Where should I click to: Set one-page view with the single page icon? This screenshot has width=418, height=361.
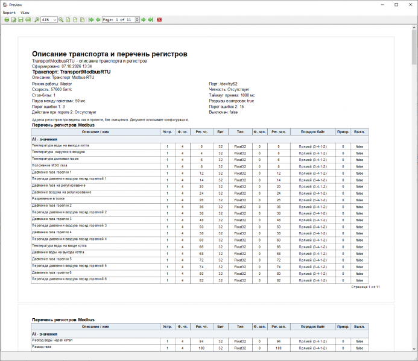coord(68,20)
